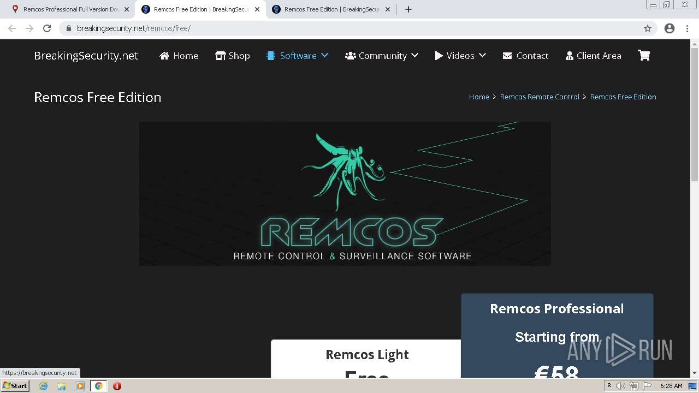Click the padlock site info icon
This screenshot has height=393, width=699.
pos(69,28)
